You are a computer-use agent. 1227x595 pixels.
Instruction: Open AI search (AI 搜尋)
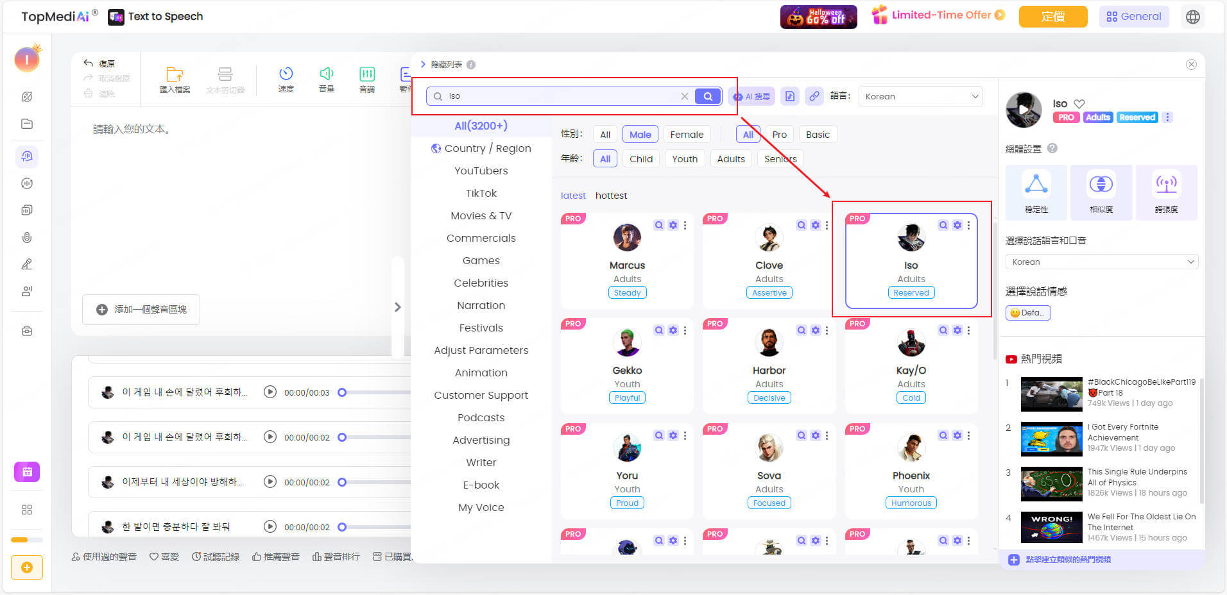[x=751, y=96]
